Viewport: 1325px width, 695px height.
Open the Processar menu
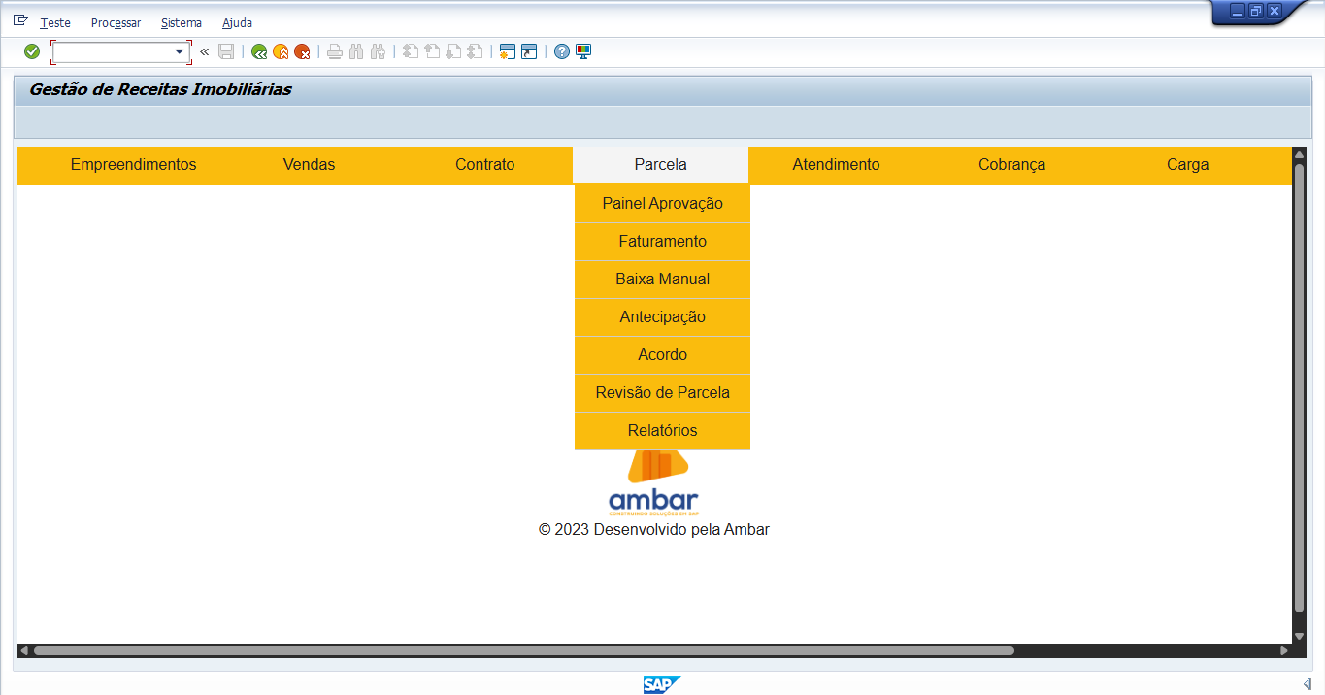[x=116, y=22]
